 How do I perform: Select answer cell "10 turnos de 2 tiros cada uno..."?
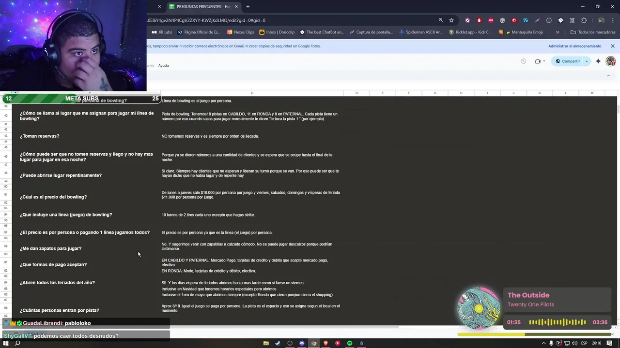tap(208, 215)
